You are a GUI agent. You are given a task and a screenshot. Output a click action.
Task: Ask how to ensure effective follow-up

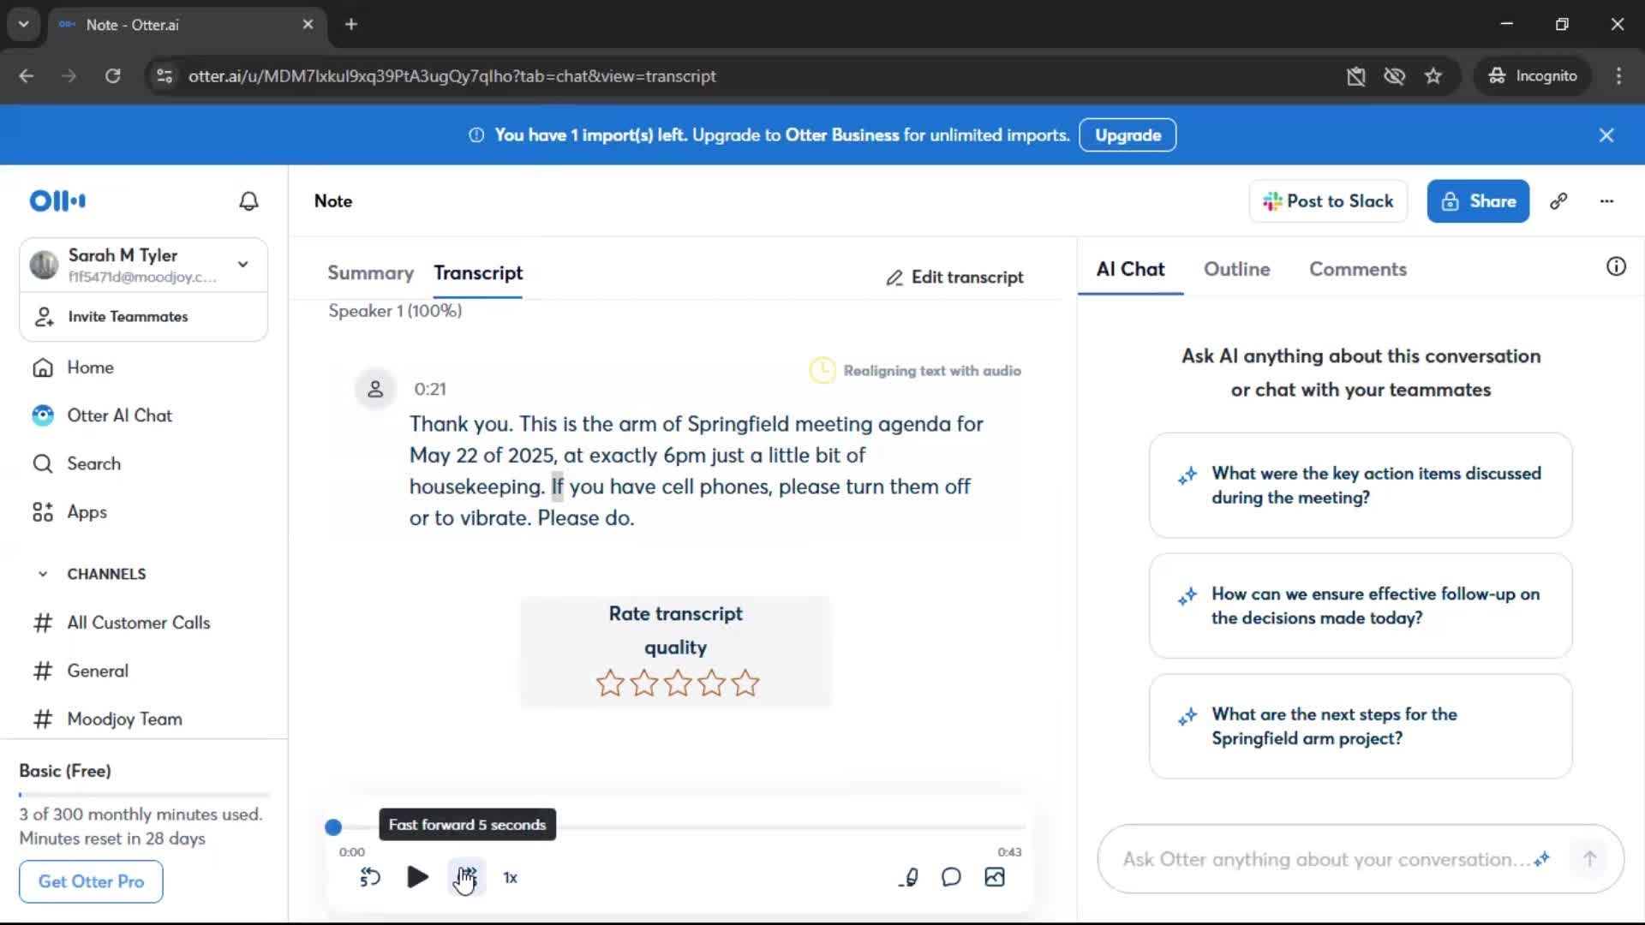1361,606
